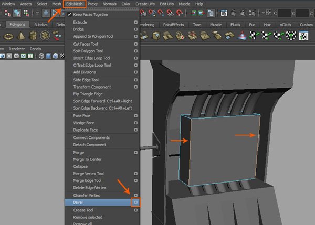Open the Create UVs menu
The image size is (315, 225).
click(145, 4)
